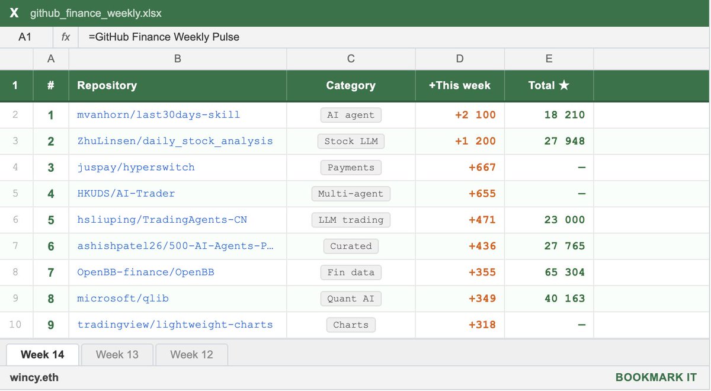Select the +667 weekly stars cell

tap(460, 167)
